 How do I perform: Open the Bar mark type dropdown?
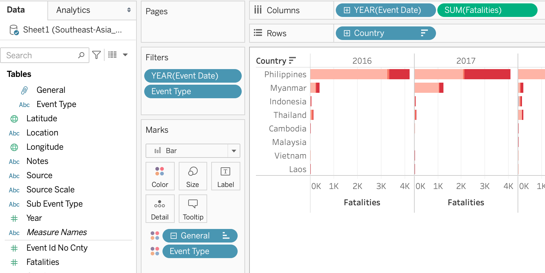coord(234,151)
